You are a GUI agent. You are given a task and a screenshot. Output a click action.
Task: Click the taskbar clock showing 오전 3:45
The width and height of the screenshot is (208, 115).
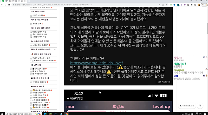click(199, 114)
